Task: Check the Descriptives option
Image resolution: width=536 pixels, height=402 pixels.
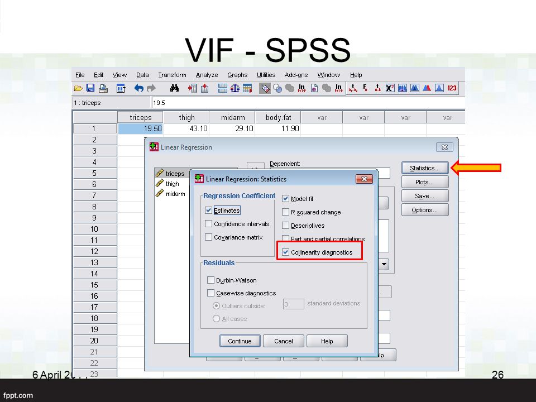Action: [285, 225]
